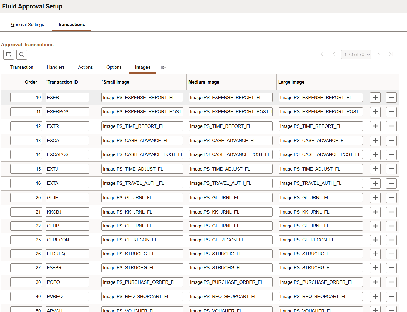Viewport: 407px width, 312px height.
Task: Jump to the first page using the arrow
Action: pos(321,54)
